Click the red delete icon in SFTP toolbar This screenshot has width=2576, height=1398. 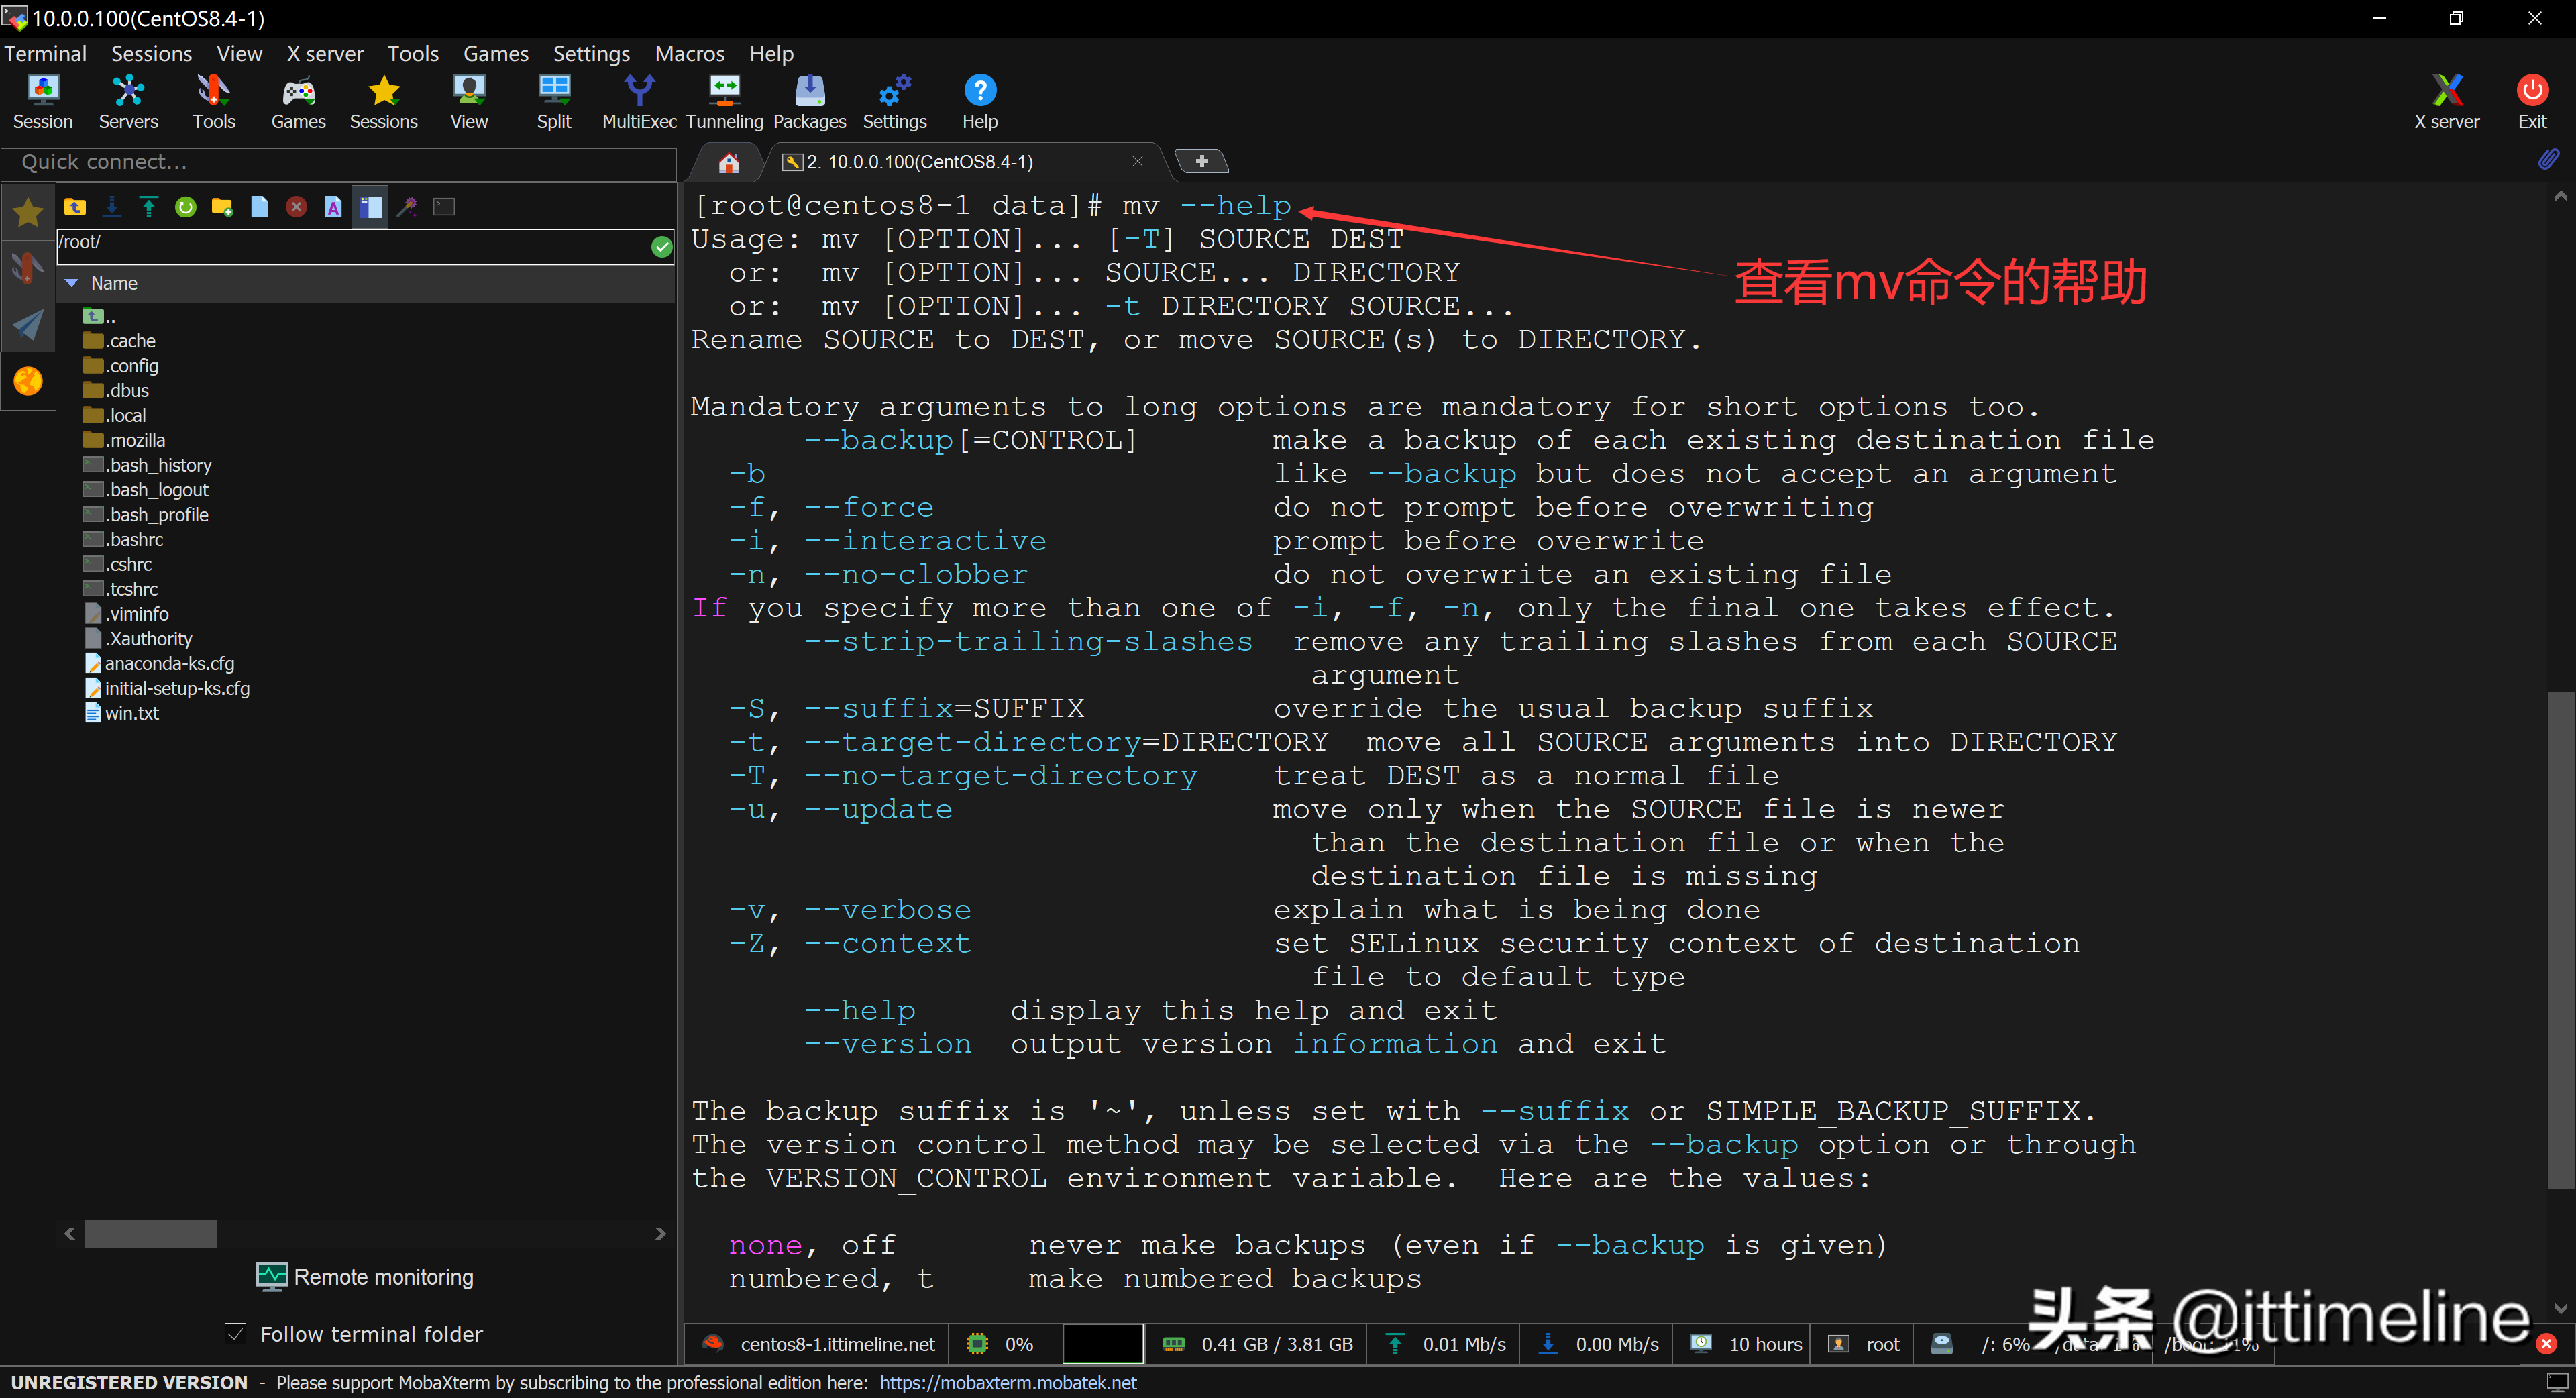coord(296,207)
